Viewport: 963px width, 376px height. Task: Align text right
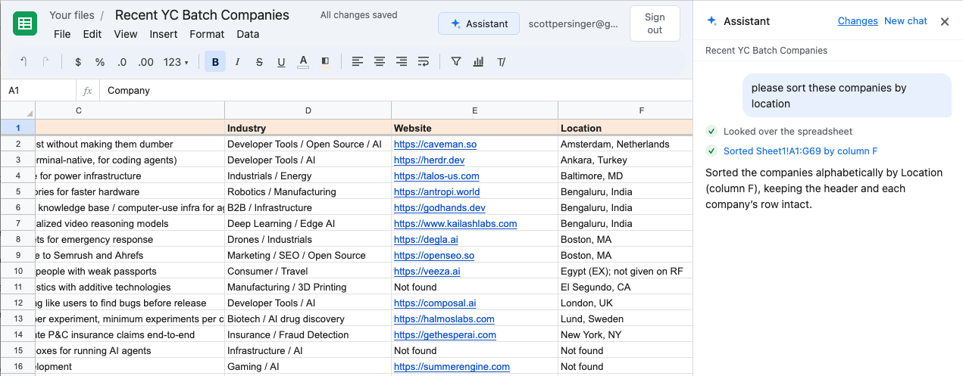[402, 62]
